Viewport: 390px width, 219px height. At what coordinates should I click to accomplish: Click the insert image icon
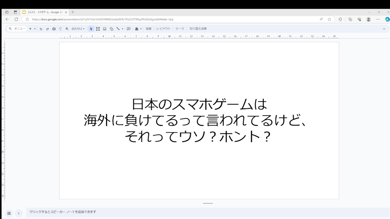point(105,29)
